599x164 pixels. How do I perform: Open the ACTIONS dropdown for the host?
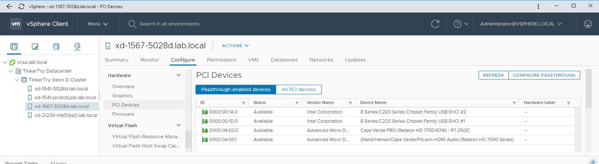click(x=235, y=46)
